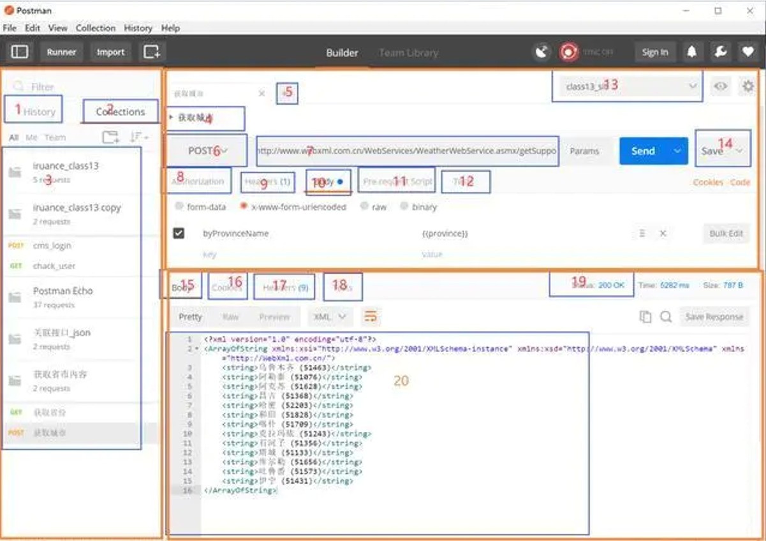Open settings wrench icon
This screenshot has height=541, width=766.
tap(720, 52)
